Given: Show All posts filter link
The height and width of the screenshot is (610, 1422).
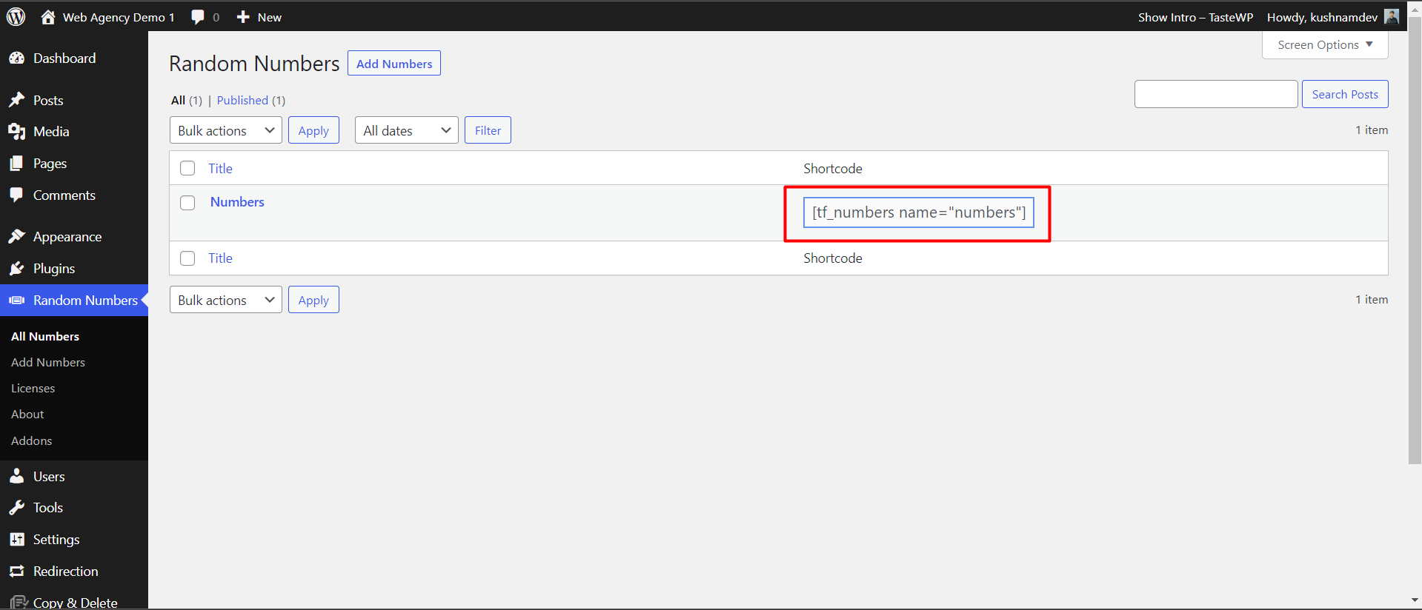Looking at the screenshot, I should click(178, 100).
